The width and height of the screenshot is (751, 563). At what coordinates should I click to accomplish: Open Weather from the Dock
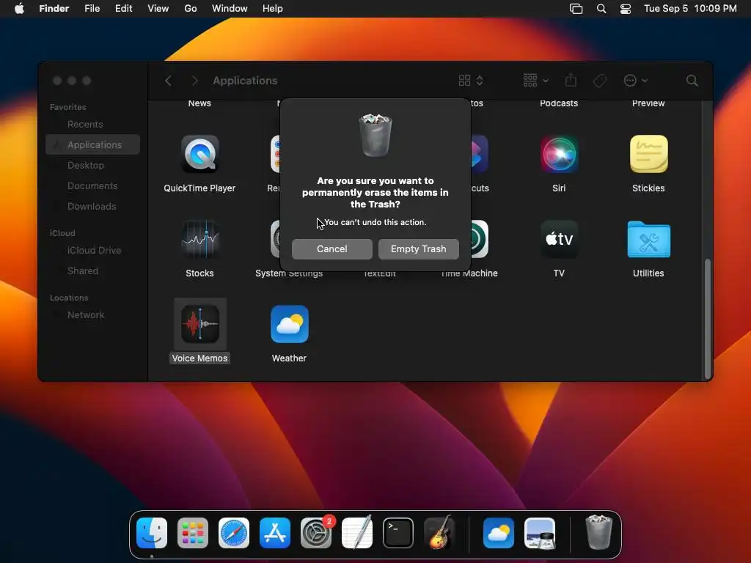click(x=499, y=534)
